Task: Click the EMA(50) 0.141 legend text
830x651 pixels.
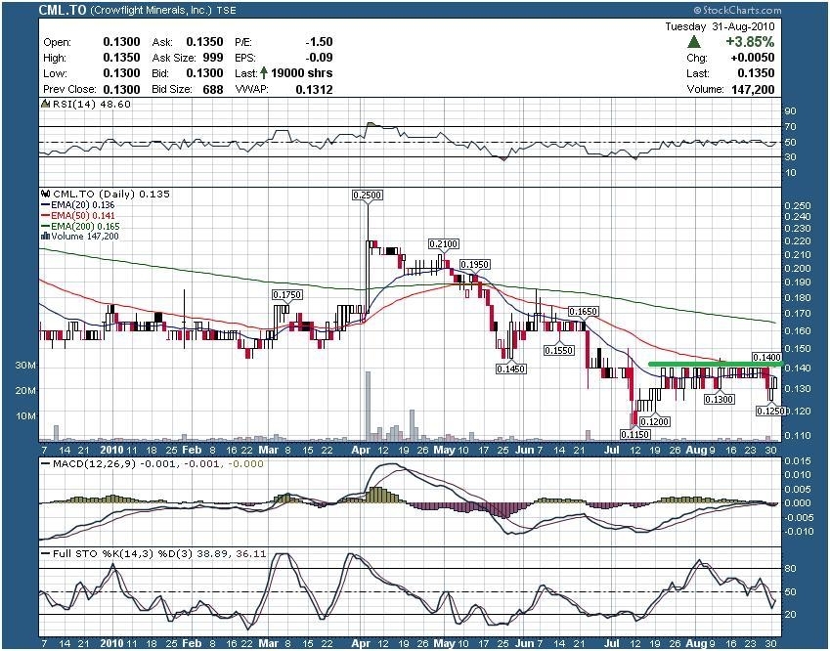Action: [82, 215]
